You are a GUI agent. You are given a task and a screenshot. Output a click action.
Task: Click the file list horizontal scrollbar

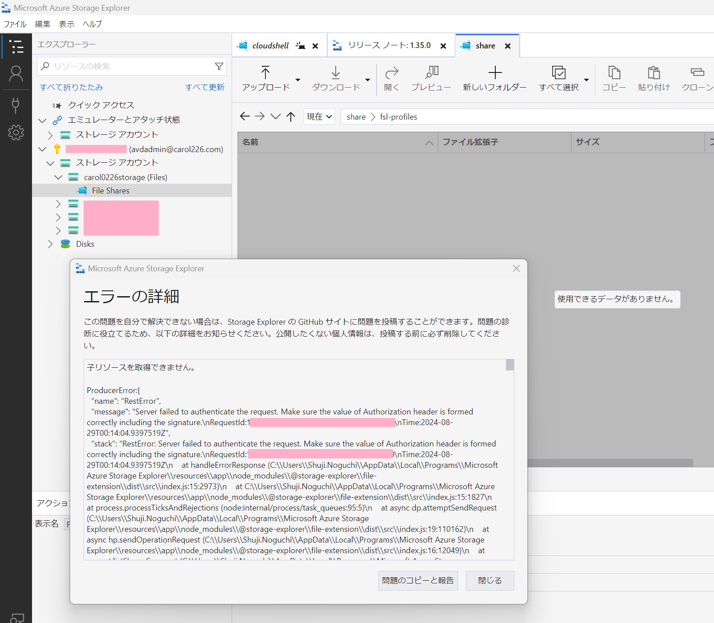[x=610, y=463]
